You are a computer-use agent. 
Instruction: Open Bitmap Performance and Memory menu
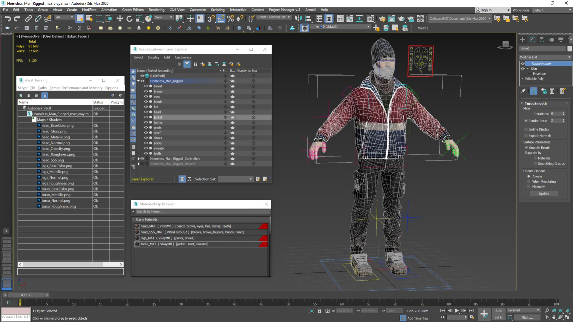(76, 88)
